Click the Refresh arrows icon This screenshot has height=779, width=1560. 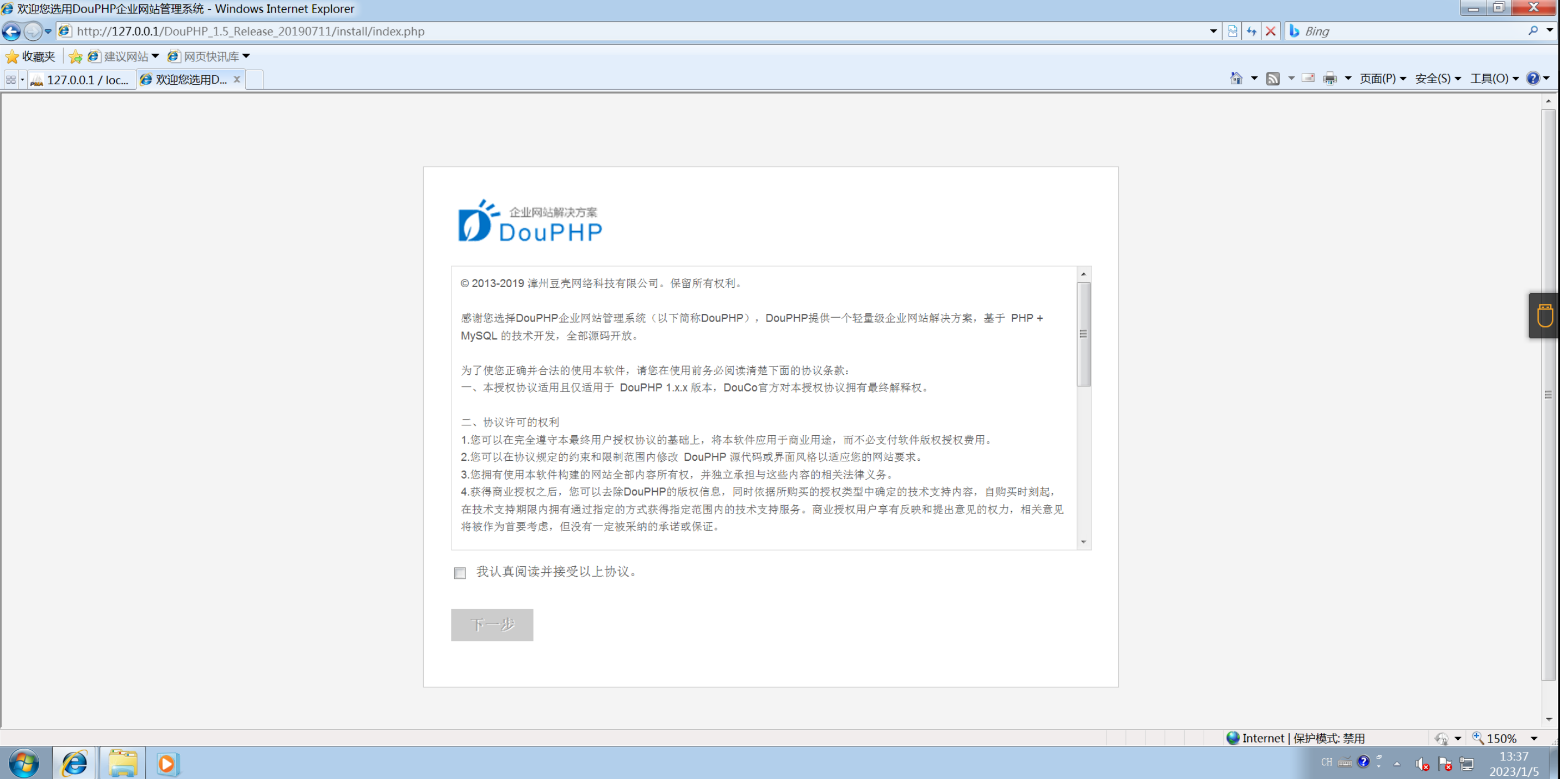tap(1252, 31)
